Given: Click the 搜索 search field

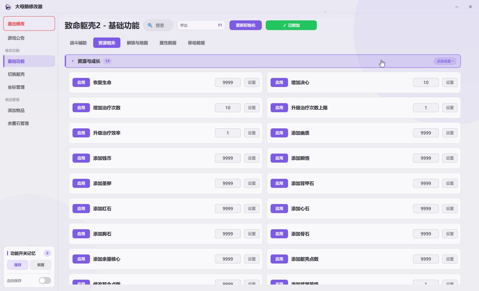Looking at the screenshot, I should 158,25.
